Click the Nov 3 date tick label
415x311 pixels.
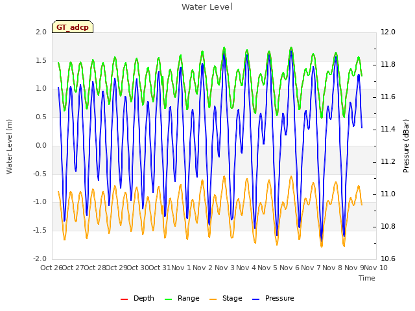coord(224,268)
